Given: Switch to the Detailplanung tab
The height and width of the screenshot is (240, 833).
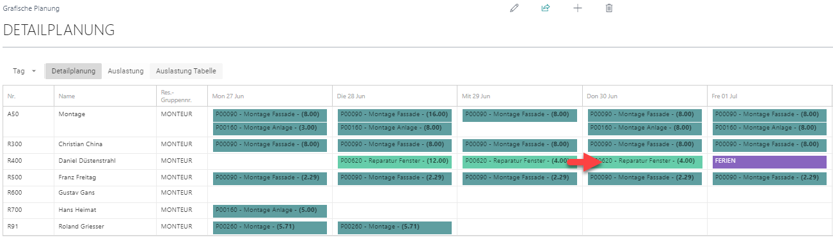Looking at the screenshot, I should (73, 71).
